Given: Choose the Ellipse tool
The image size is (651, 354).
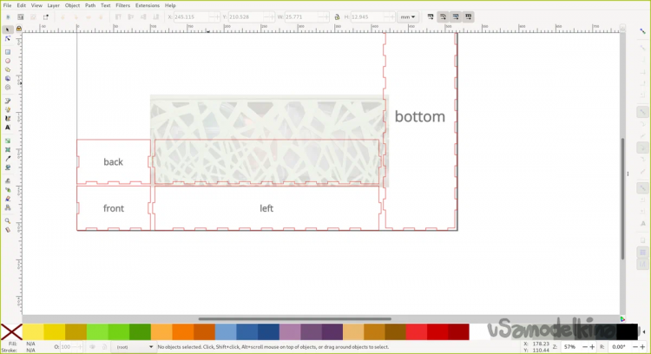Looking at the screenshot, I should tap(8, 61).
